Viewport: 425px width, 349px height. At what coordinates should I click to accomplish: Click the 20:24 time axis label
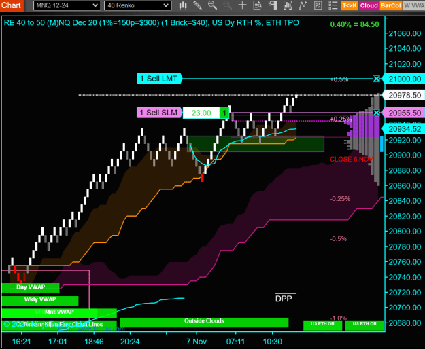[130, 342]
